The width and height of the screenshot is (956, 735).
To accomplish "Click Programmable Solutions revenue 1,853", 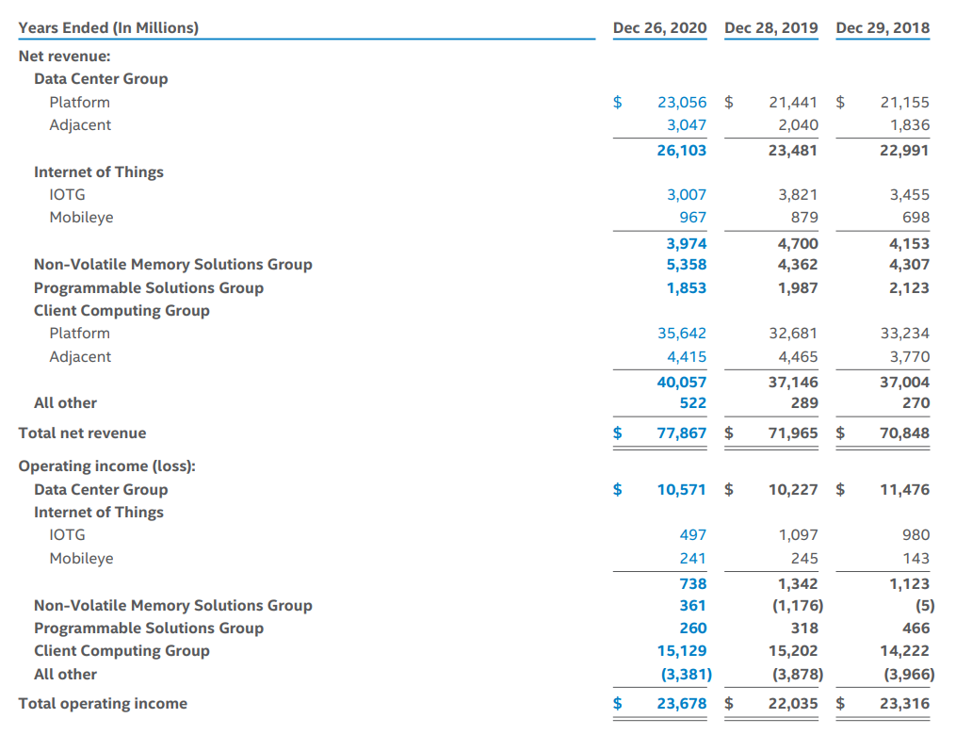I will 687,288.
